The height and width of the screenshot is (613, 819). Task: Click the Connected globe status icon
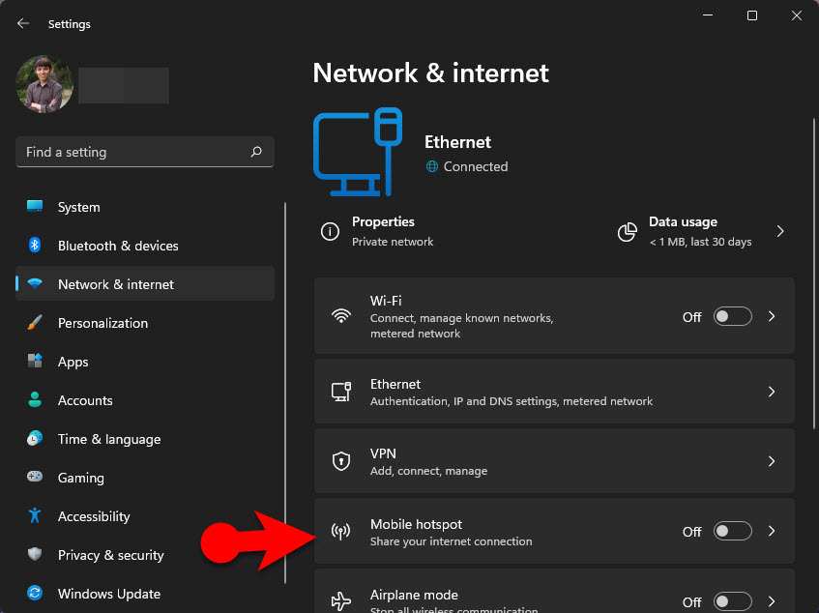[x=432, y=166]
